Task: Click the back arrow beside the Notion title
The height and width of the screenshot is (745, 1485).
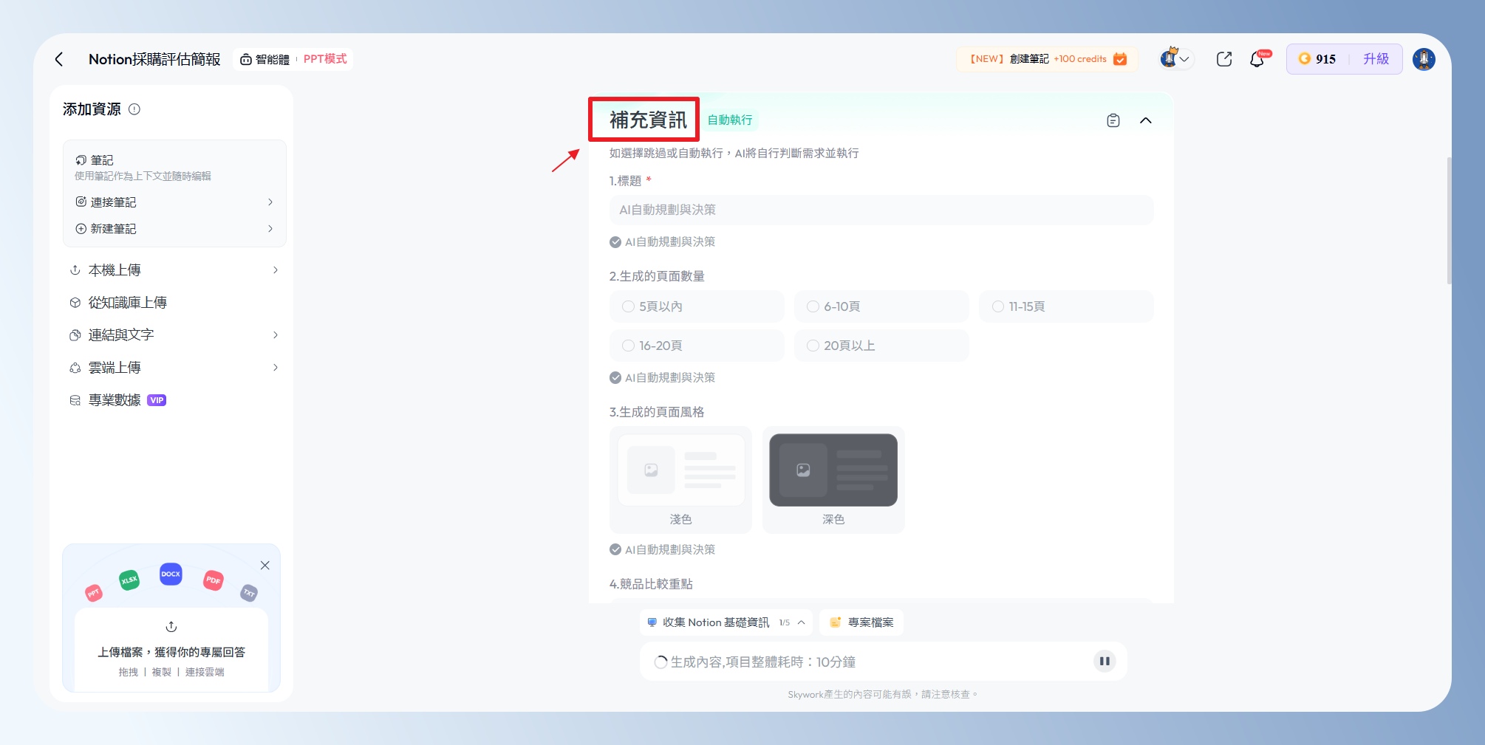Action: pyautogui.click(x=59, y=59)
